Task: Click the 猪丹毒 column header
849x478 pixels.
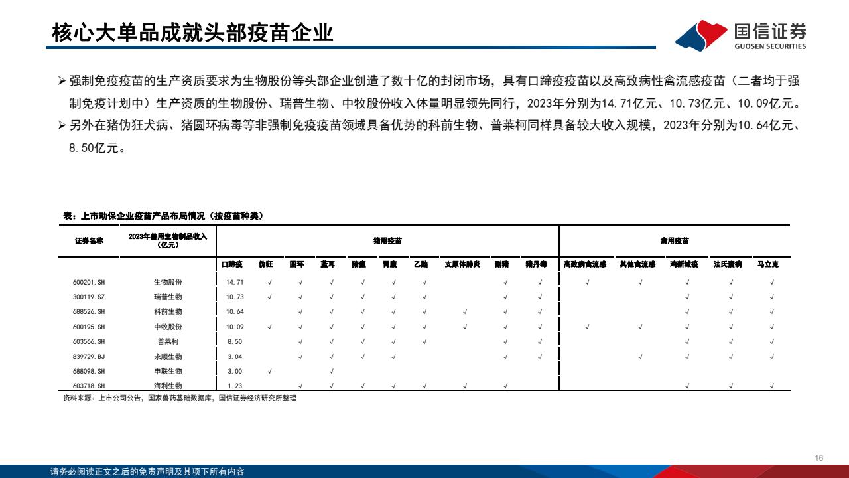Action: [536, 264]
